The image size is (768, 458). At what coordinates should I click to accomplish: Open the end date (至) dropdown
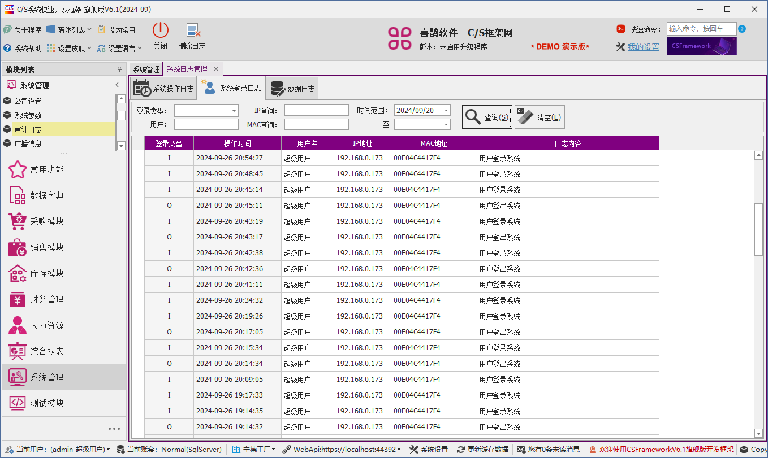(x=446, y=124)
